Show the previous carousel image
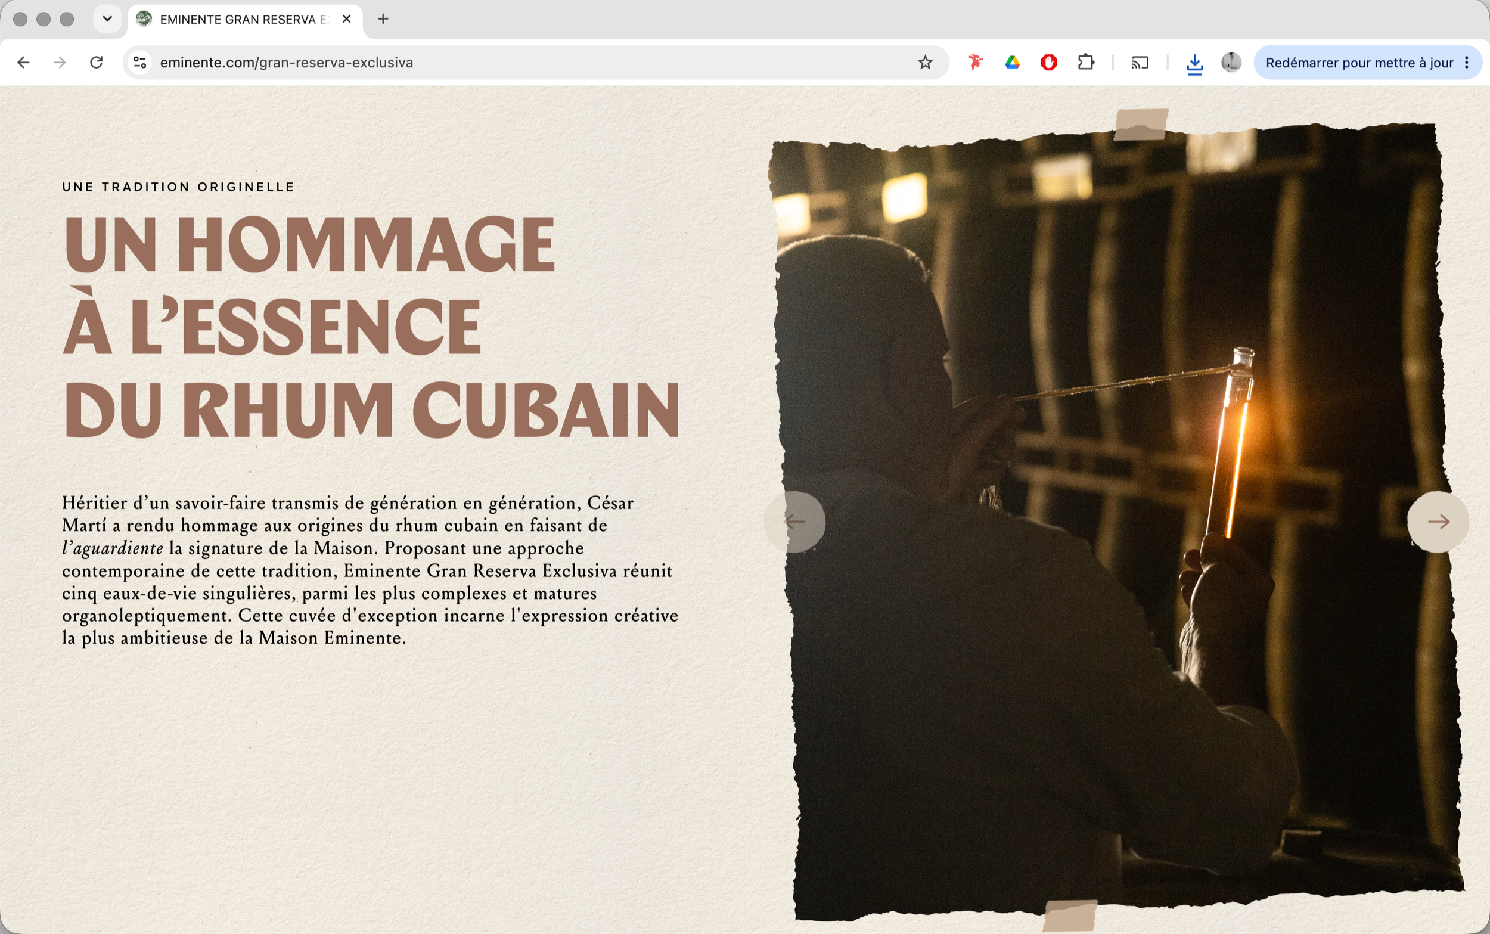1490x934 pixels. pos(794,522)
